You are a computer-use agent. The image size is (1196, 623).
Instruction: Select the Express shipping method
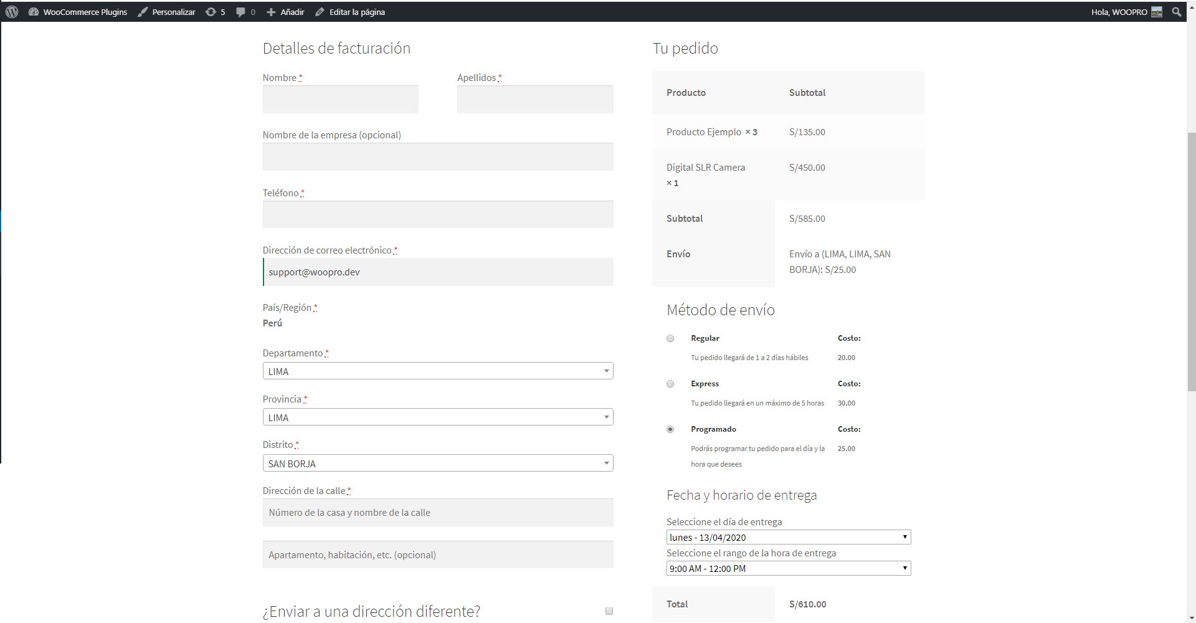(670, 384)
